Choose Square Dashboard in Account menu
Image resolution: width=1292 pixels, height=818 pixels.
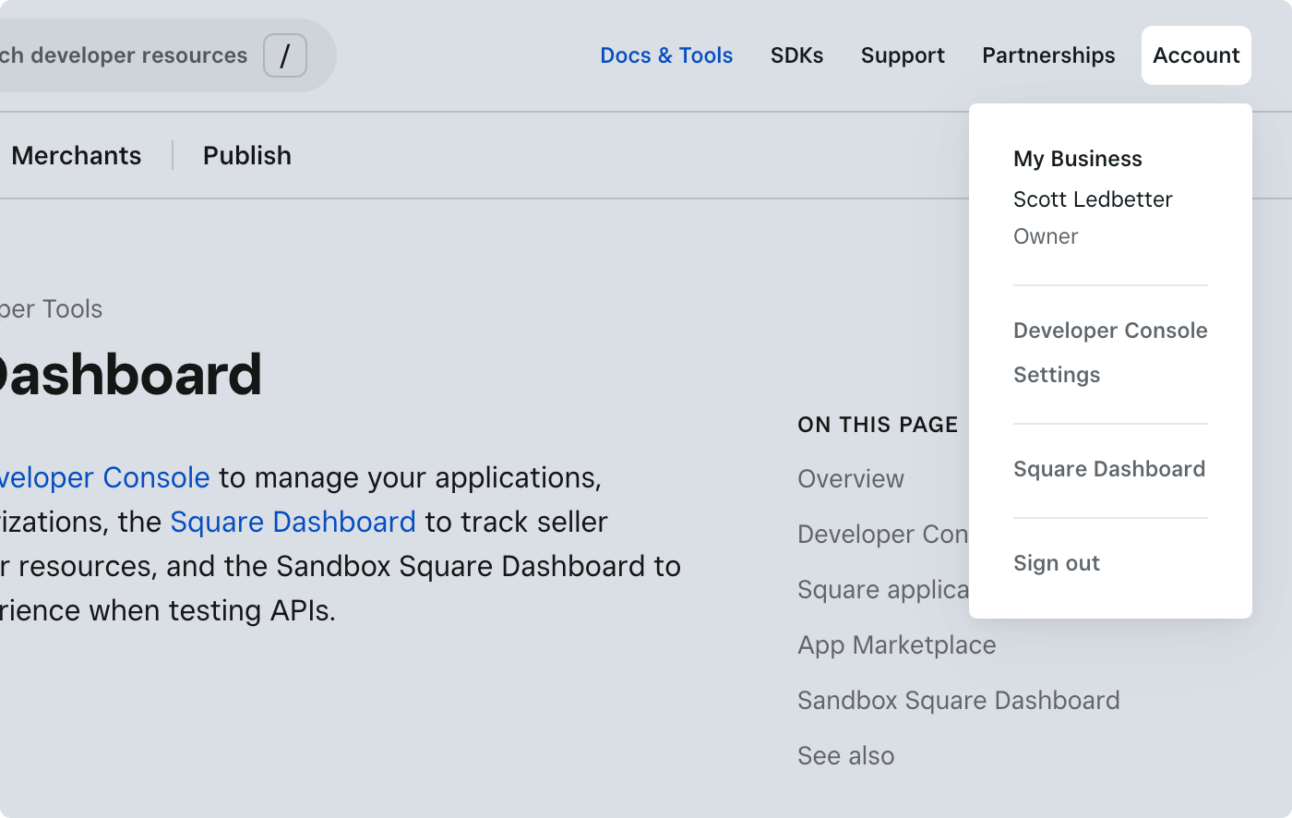point(1109,469)
